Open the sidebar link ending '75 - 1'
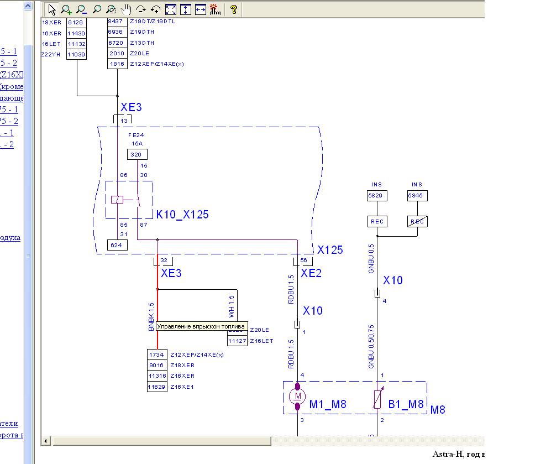The height and width of the screenshot is (464, 546). (9, 110)
